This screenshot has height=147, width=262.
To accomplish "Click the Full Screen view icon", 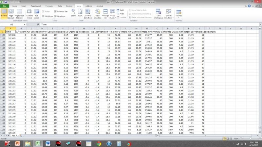I will coord(37,16).
